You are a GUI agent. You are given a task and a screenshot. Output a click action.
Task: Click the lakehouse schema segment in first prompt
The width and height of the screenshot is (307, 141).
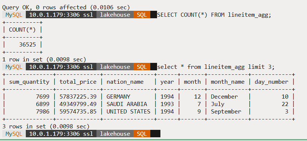(x=115, y=15)
